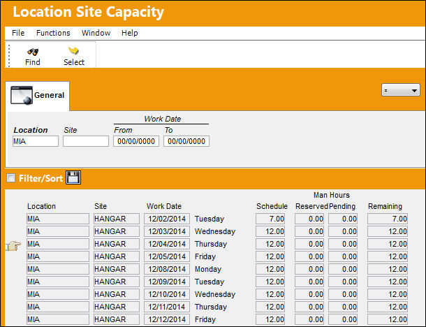Screen dimensions: 426x327
Task: Select the 12/04/2014 work date cell
Action: tap(167, 244)
